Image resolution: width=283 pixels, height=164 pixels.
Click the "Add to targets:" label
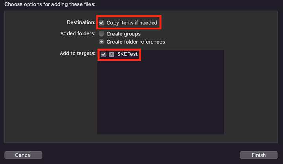pos(77,53)
